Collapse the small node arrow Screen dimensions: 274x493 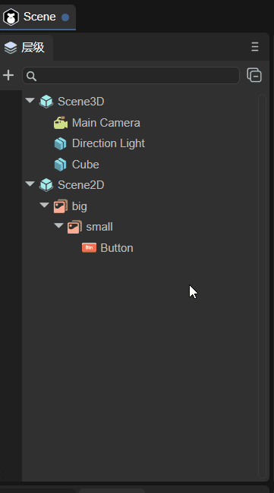(58, 226)
